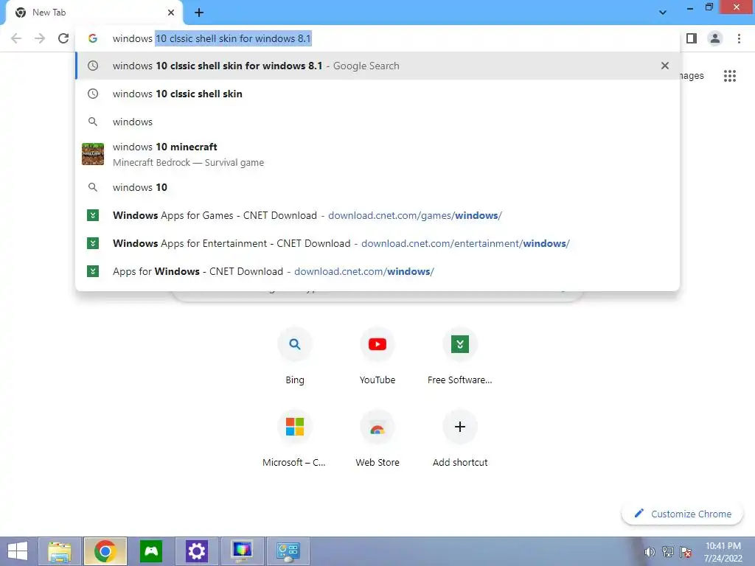Click the Minecraft thumbnail image
Screen dimensions: 755x566
93,154
